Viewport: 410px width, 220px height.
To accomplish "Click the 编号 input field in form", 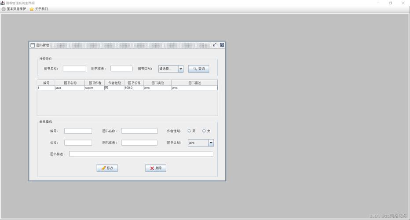I will (x=78, y=131).
